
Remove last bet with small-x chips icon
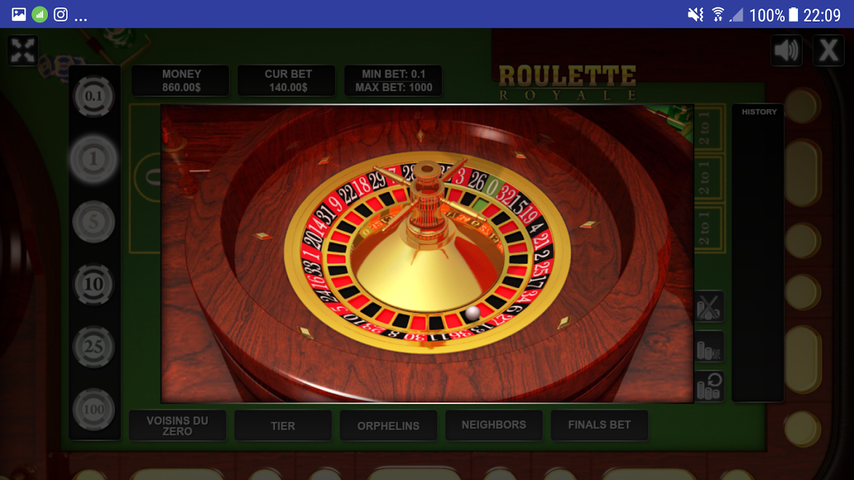tap(709, 347)
